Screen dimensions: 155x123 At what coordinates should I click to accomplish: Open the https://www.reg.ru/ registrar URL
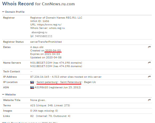pos(49,25)
